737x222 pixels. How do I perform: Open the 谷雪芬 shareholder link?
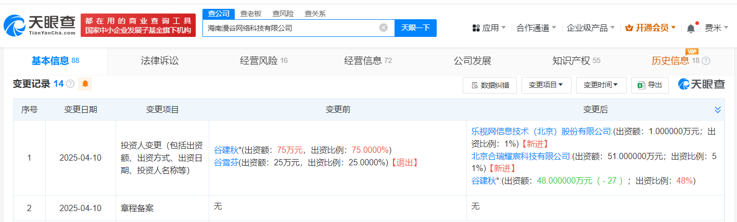pyautogui.click(x=226, y=163)
